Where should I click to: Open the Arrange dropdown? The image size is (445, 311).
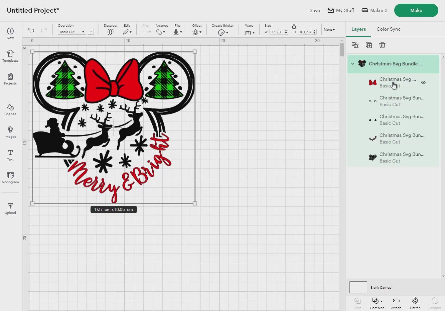click(x=161, y=32)
